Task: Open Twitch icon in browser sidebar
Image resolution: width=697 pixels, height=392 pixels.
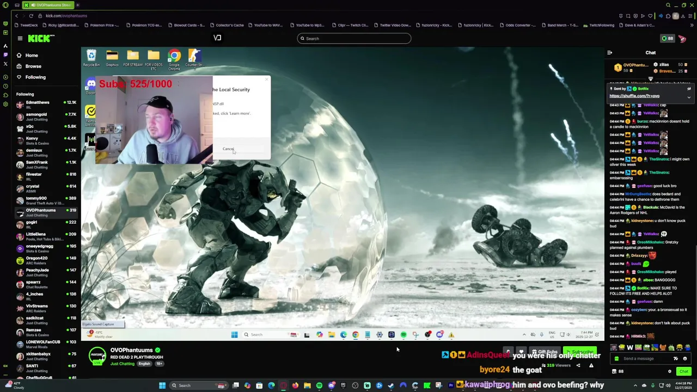Action: point(5,54)
